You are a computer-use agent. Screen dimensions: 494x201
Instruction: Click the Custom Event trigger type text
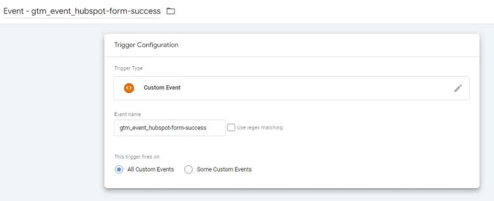(162, 88)
